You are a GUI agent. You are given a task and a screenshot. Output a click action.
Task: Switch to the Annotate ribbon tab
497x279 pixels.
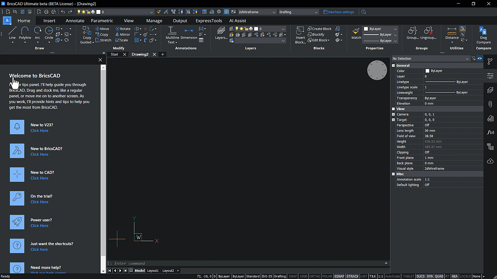point(75,20)
